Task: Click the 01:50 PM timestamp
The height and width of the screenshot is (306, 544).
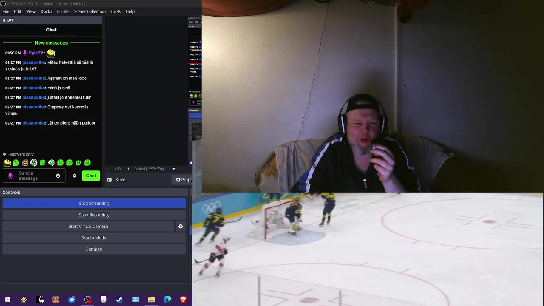Action: [13, 53]
